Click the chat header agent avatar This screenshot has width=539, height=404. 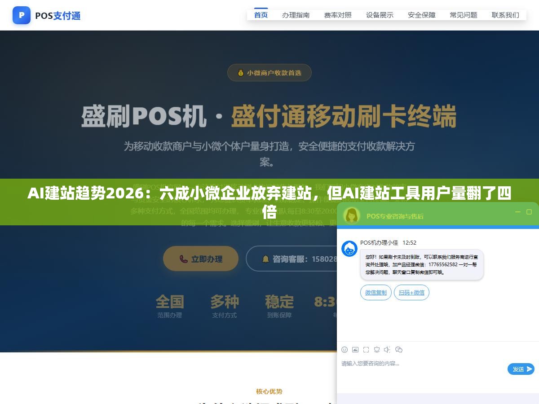point(352,215)
